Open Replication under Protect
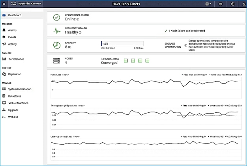 pos(15,74)
